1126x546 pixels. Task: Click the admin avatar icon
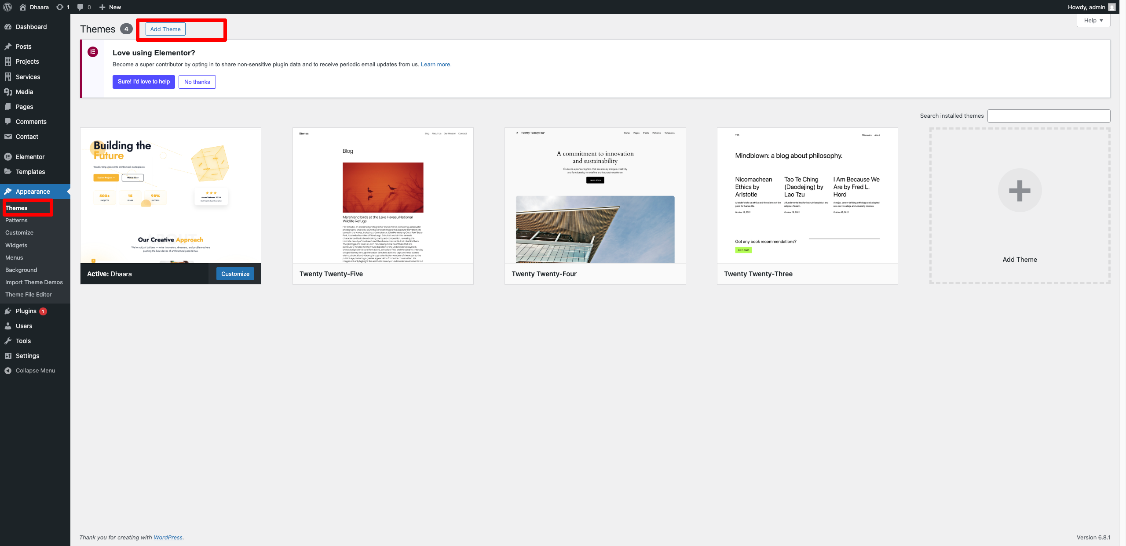click(1112, 7)
